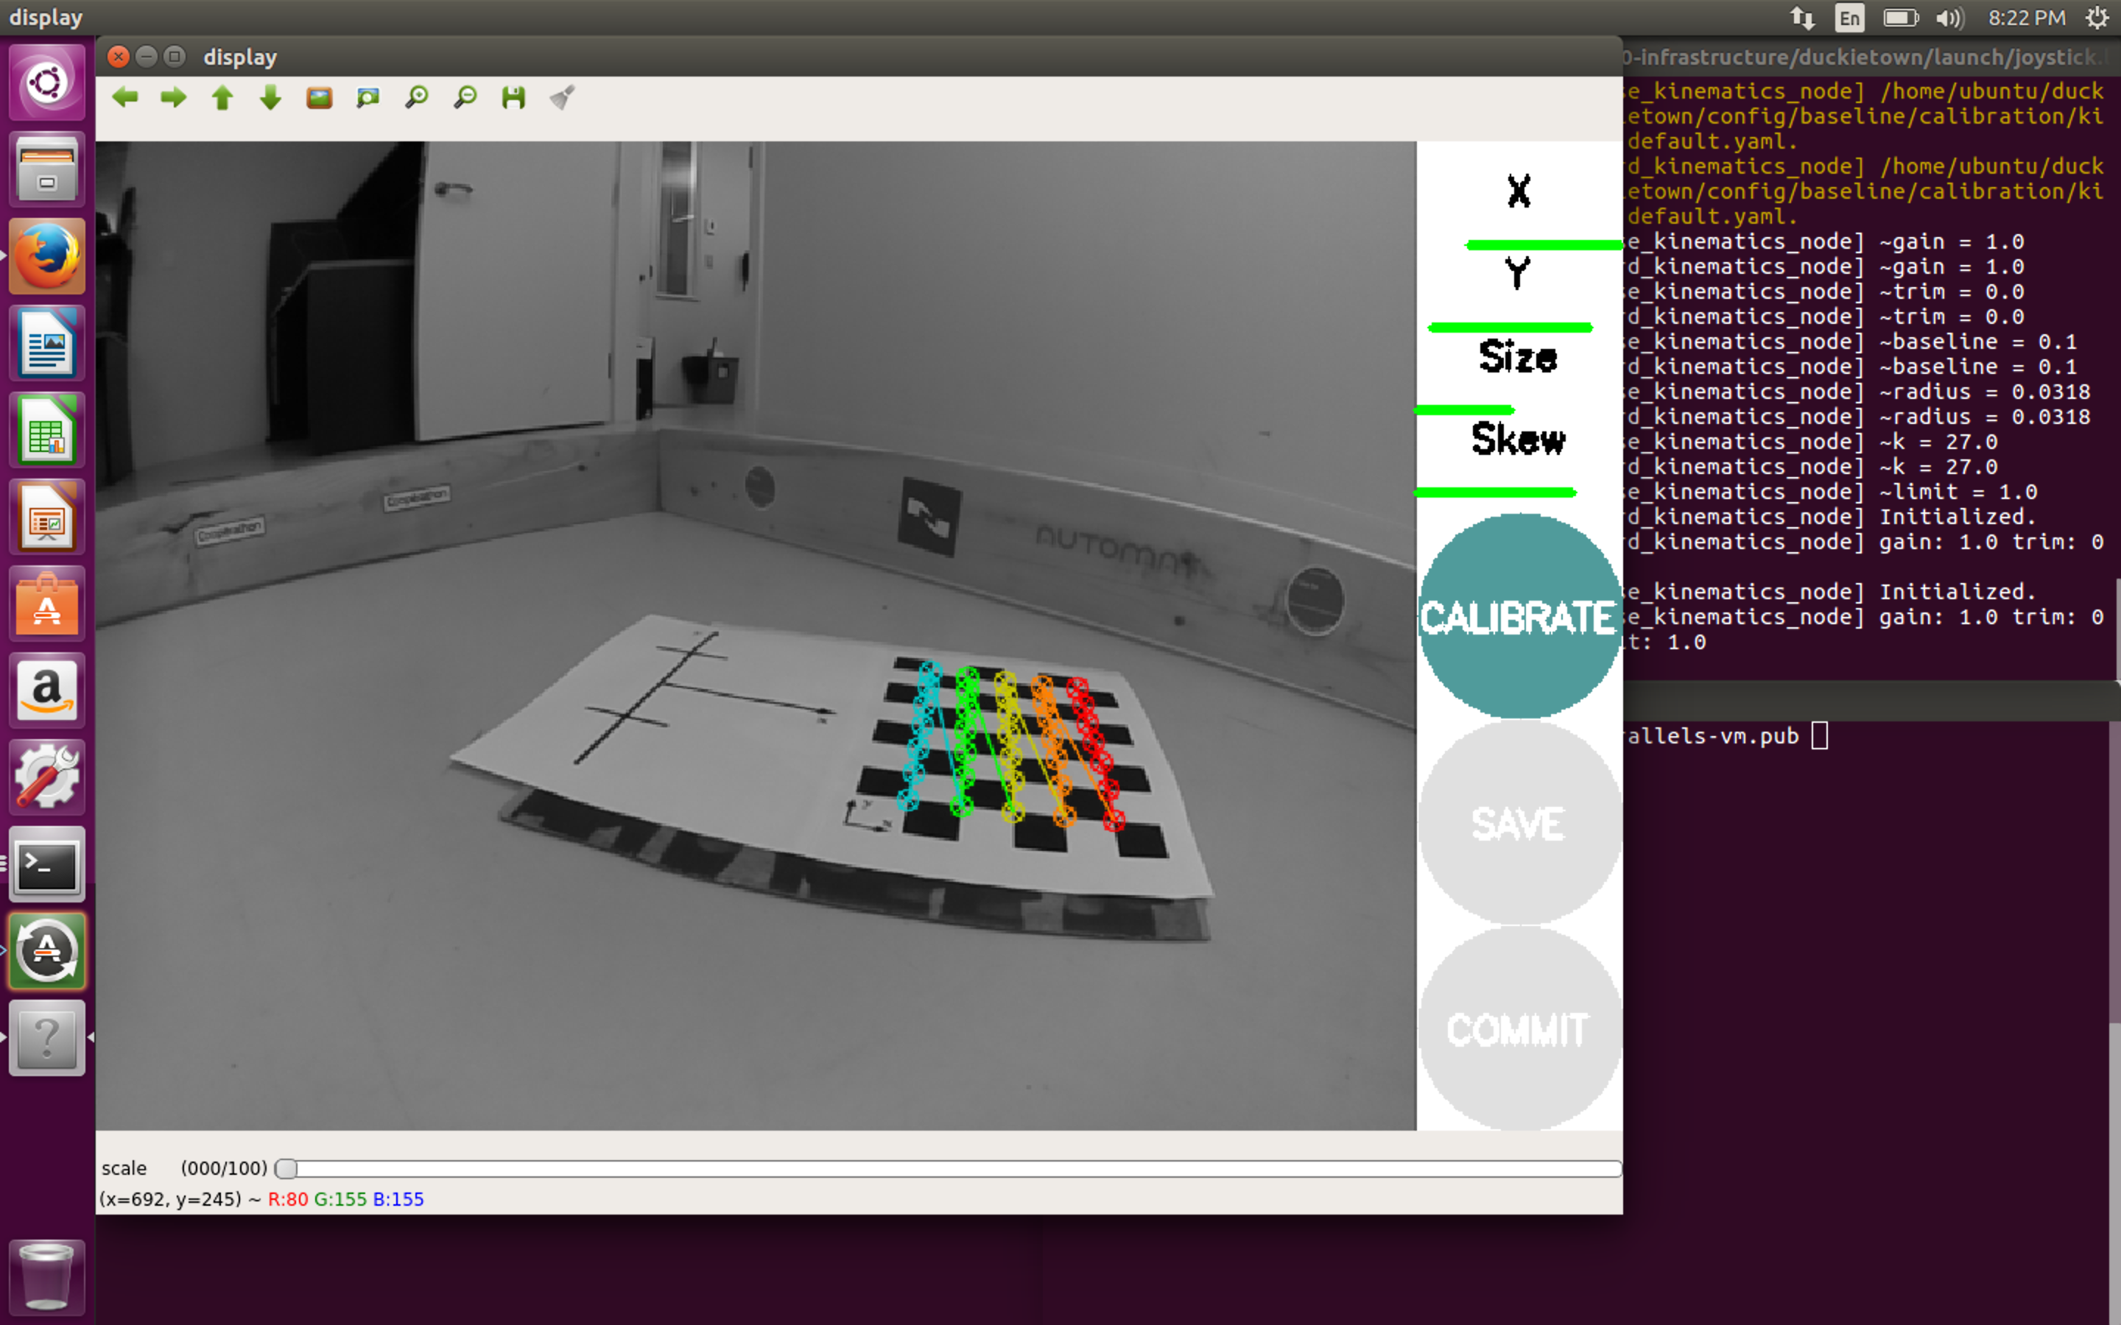The width and height of the screenshot is (2121, 1325).
Task: Open the En keyboard layout menu
Action: point(1849,18)
